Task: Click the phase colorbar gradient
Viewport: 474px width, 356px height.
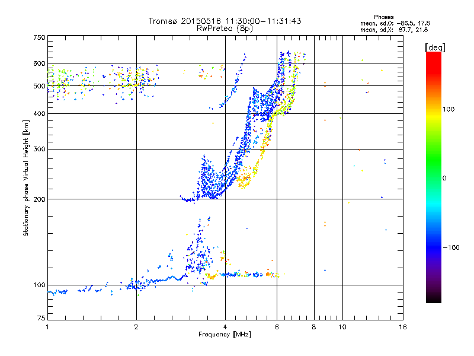Action: point(434,177)
